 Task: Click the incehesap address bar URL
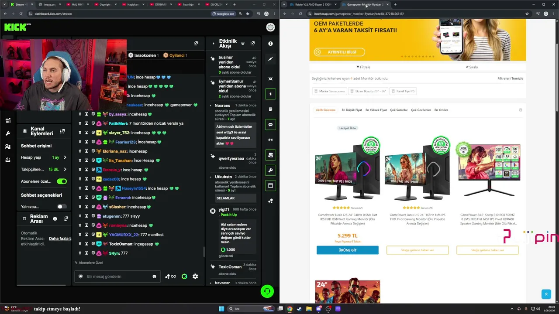point(359,14)
